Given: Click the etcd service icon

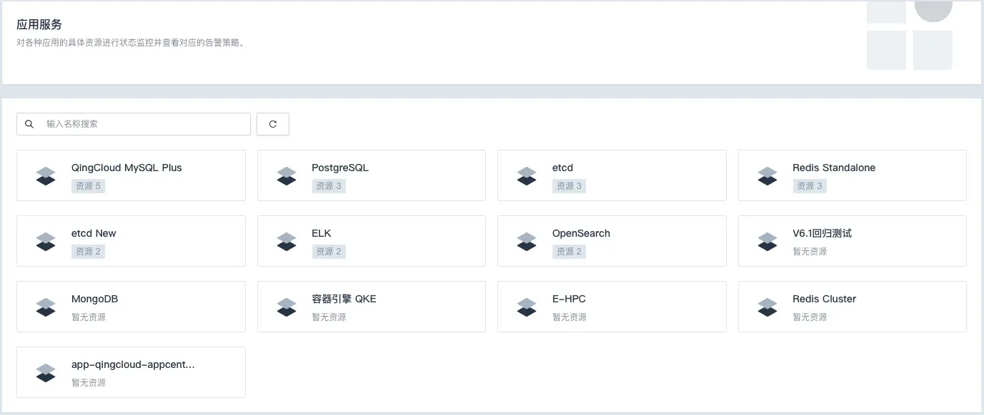Looking at the screenshot, I should pyautogui.click(x=527, y=175).
